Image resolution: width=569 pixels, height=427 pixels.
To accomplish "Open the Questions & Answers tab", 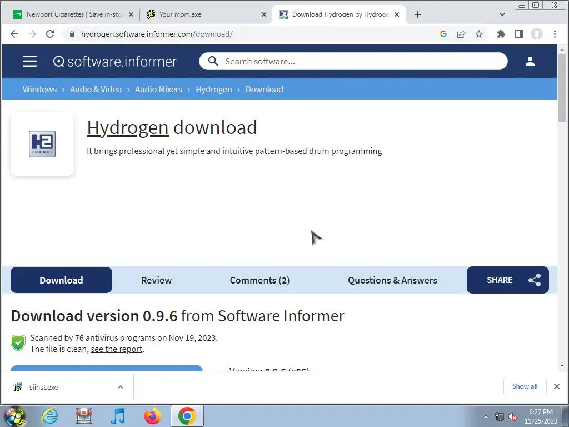I will 392,280.
